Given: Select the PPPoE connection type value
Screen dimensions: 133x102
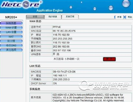Looking at the screenshot, I should pyautogui.click(x=57, y=27).
